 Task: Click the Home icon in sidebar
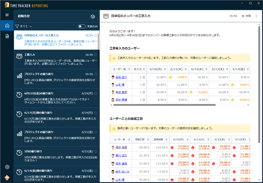click(7, 26)
